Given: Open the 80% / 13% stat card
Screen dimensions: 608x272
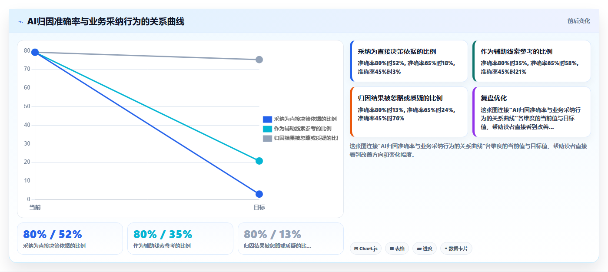Looking at the screenshot, I should click(291, 239).
